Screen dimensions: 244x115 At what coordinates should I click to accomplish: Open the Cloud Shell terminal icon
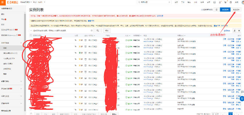click(x=214, y=2)
